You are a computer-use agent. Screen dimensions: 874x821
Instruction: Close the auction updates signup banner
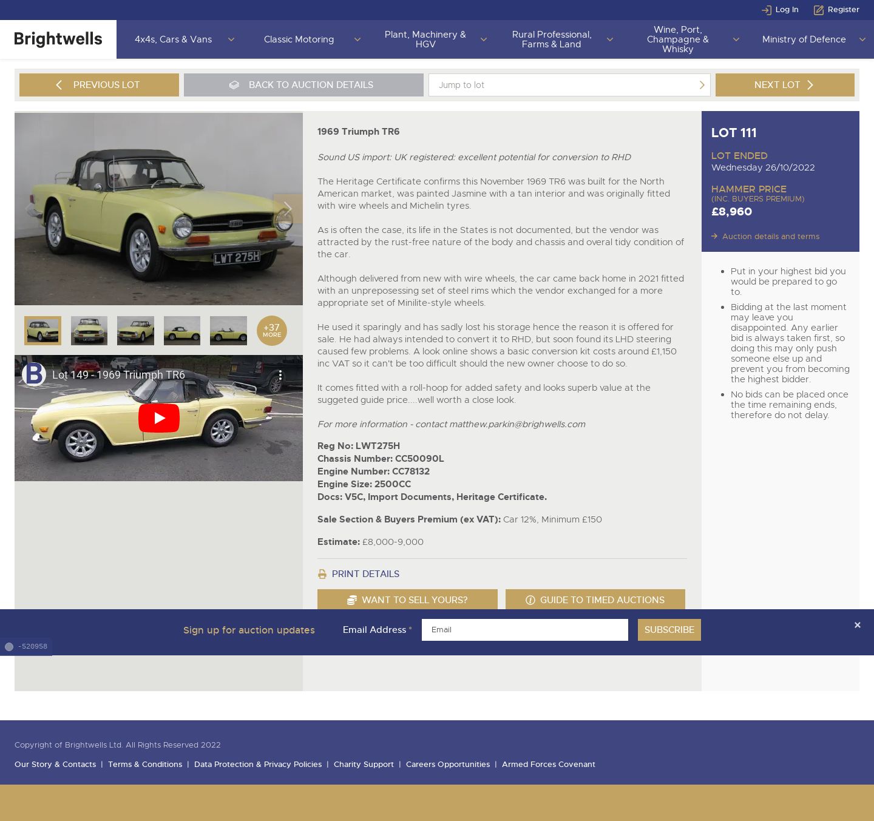(857, 625)
